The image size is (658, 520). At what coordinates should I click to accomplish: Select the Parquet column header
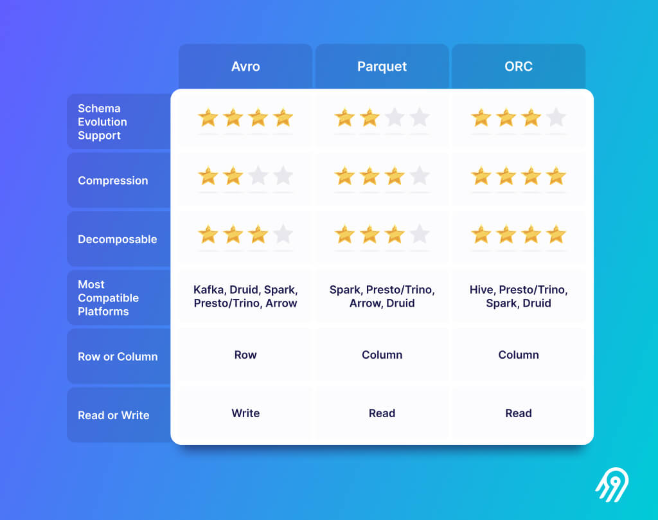pos(382,66)
